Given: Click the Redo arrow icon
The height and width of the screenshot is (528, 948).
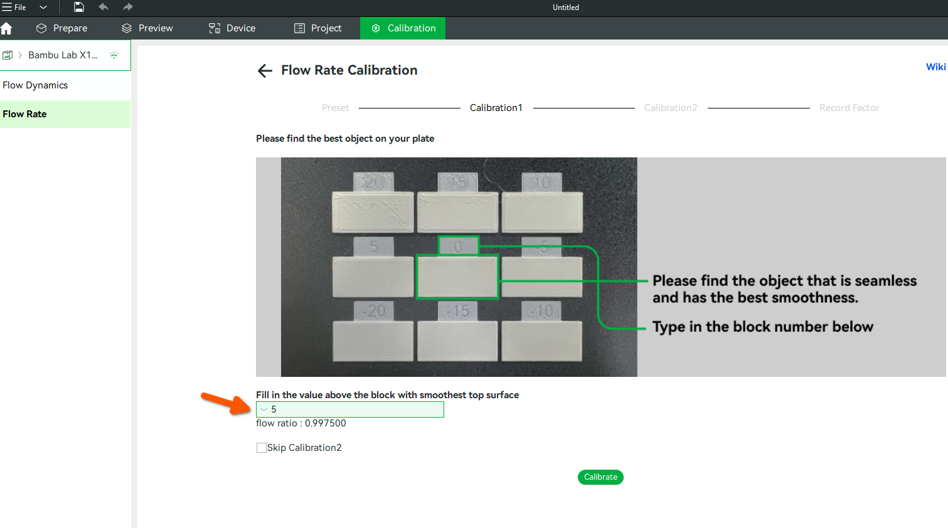Looking at the screenshot, I should (128, 8).
